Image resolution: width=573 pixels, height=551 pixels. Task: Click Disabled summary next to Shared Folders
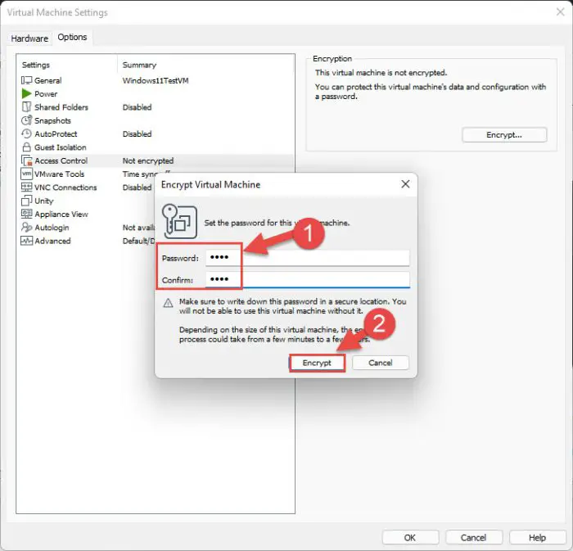[137, 107]
